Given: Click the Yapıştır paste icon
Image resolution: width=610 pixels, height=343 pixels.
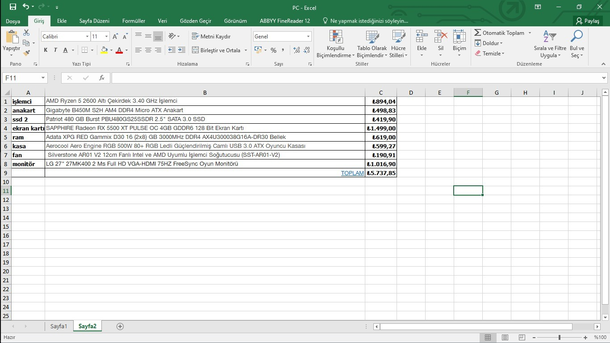Looking at the screenshot, I should [x=12, y=38].
